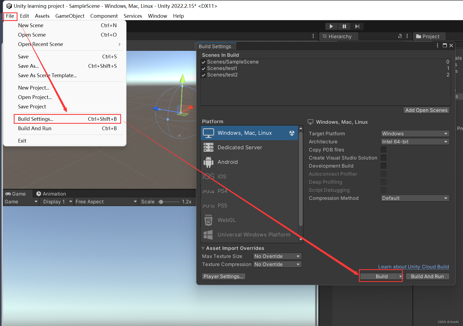Open the Edit menu
Image resolution: width=463 pixels, height=326 pixels.
pos(24,16)
